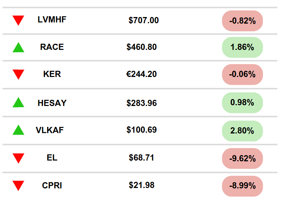
Task: Select the HESAY ticker label
Action: 52,103
